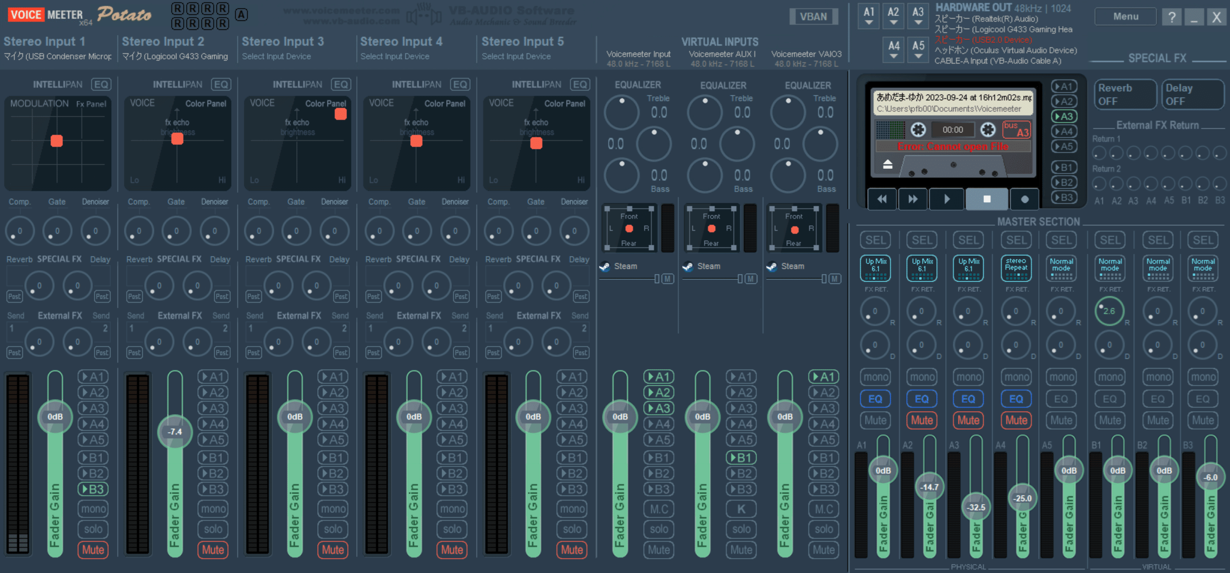Click the cassette Record button
1230x573 pixels.
click(1024, 199)
